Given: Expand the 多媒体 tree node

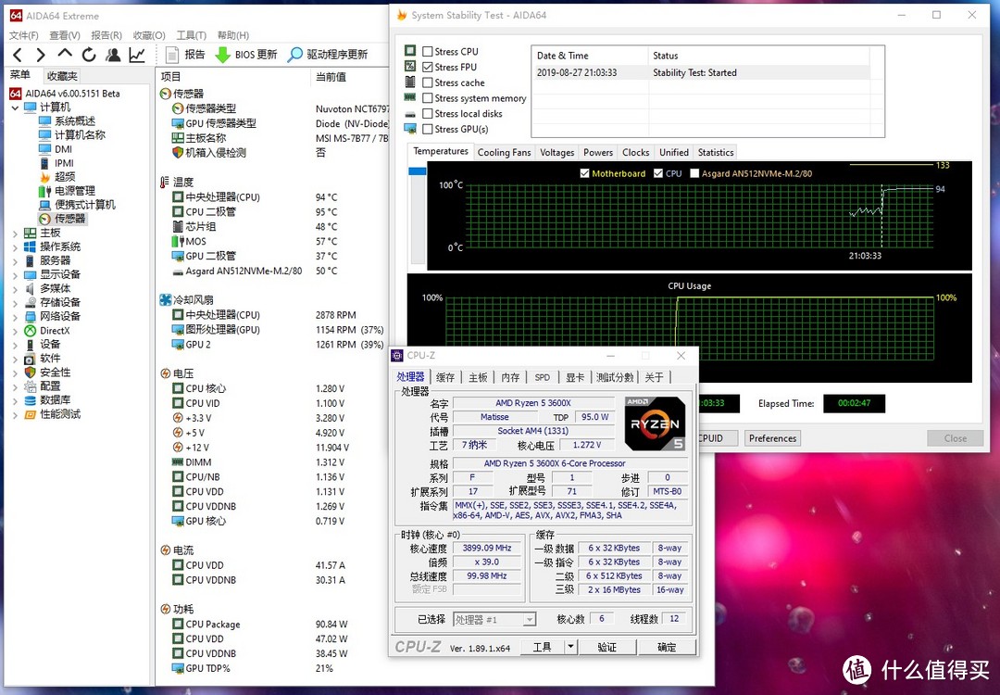Looking at the screenshot, I should pyautogui.click(x=16, y=289).
